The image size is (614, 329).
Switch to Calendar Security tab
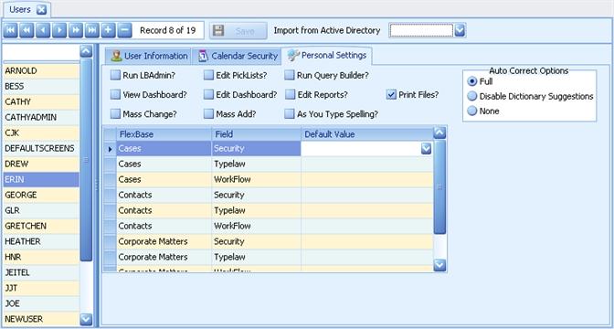tap(238, 56)
